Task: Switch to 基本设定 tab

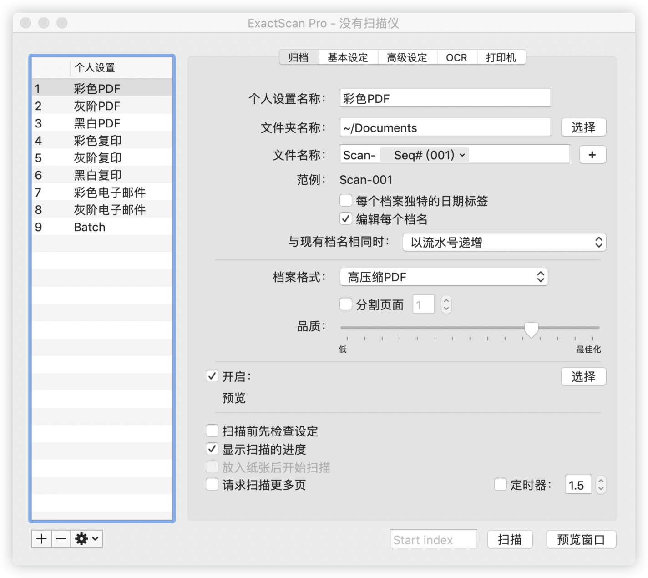Action: coord(348,57)
